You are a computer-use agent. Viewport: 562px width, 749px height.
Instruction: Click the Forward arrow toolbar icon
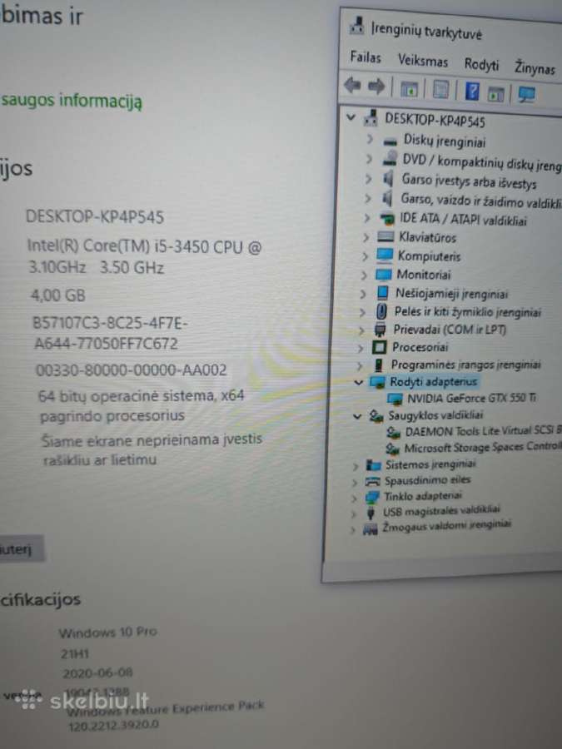(x=376, y=87)
